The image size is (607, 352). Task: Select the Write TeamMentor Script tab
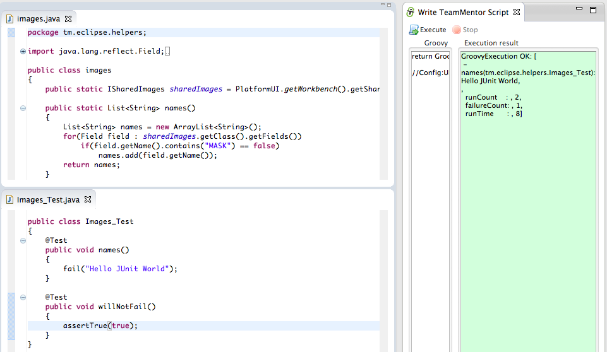(x=462, y=12)
